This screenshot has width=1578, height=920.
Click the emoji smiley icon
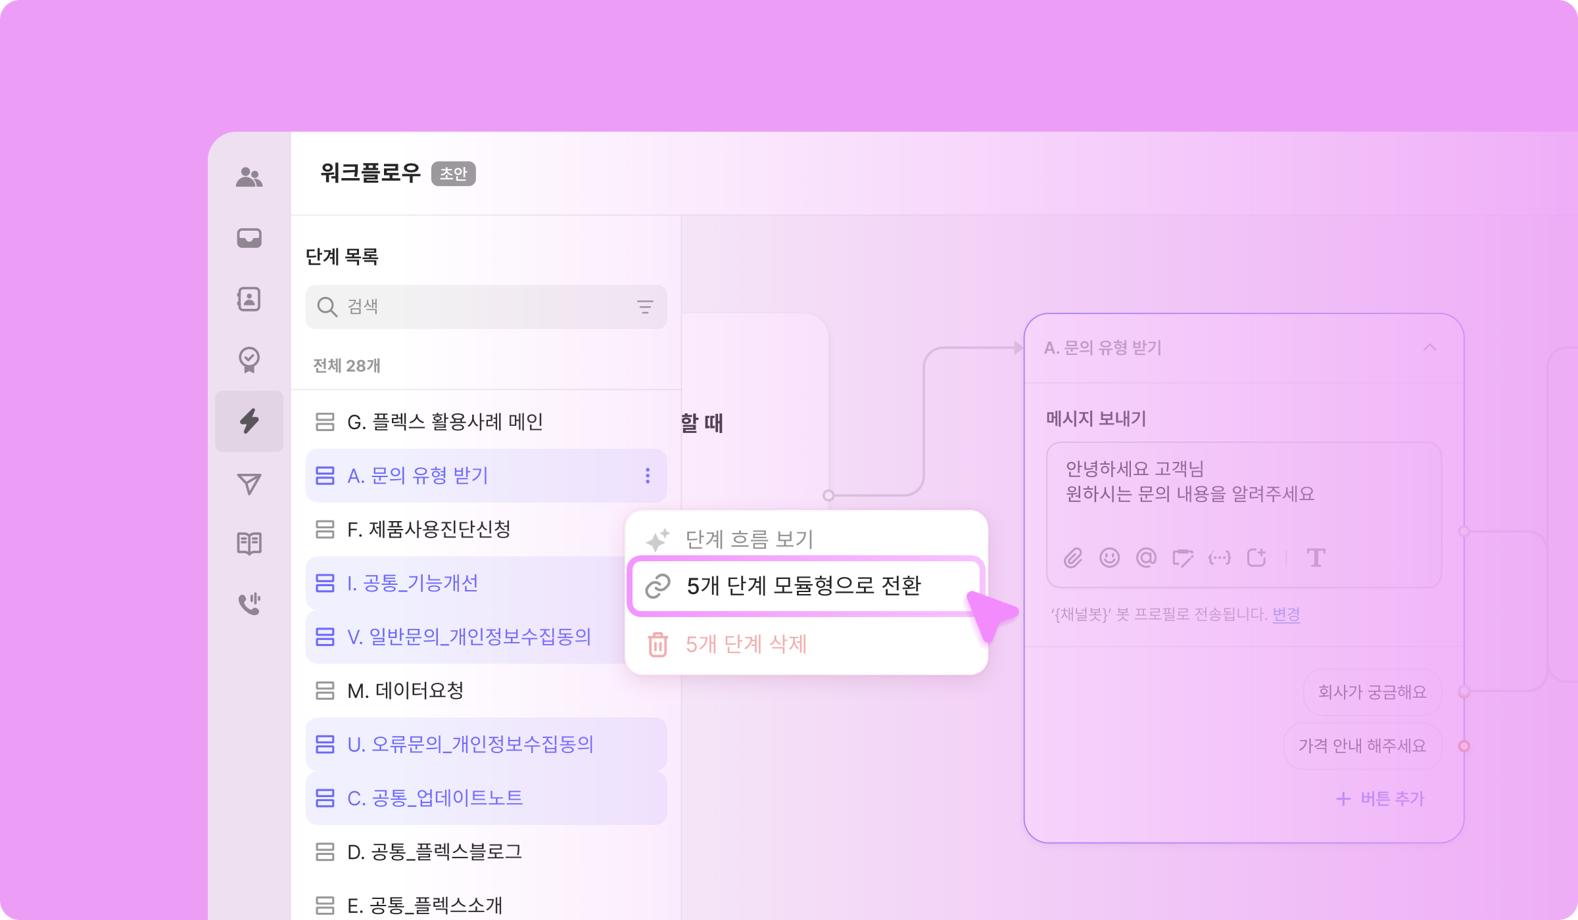point(1109,558)
